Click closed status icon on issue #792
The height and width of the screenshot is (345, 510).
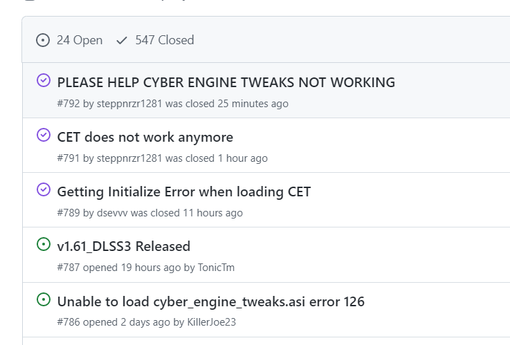click(44, 80)
